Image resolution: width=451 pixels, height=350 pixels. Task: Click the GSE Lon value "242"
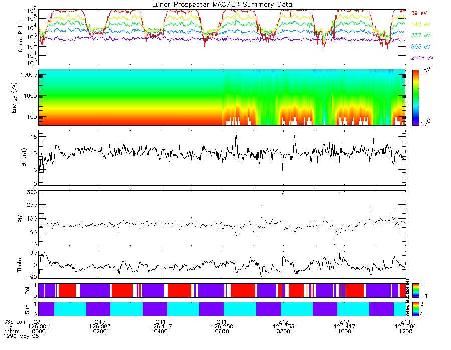coord(283,322)
